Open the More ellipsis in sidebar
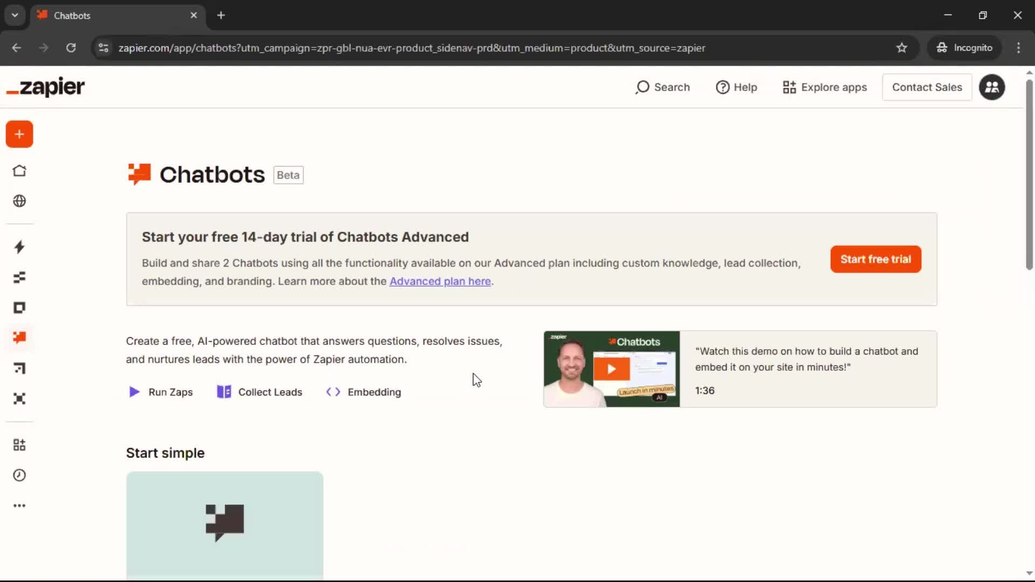The width and height of the screenshot is (1035, 582). [19, 505]
